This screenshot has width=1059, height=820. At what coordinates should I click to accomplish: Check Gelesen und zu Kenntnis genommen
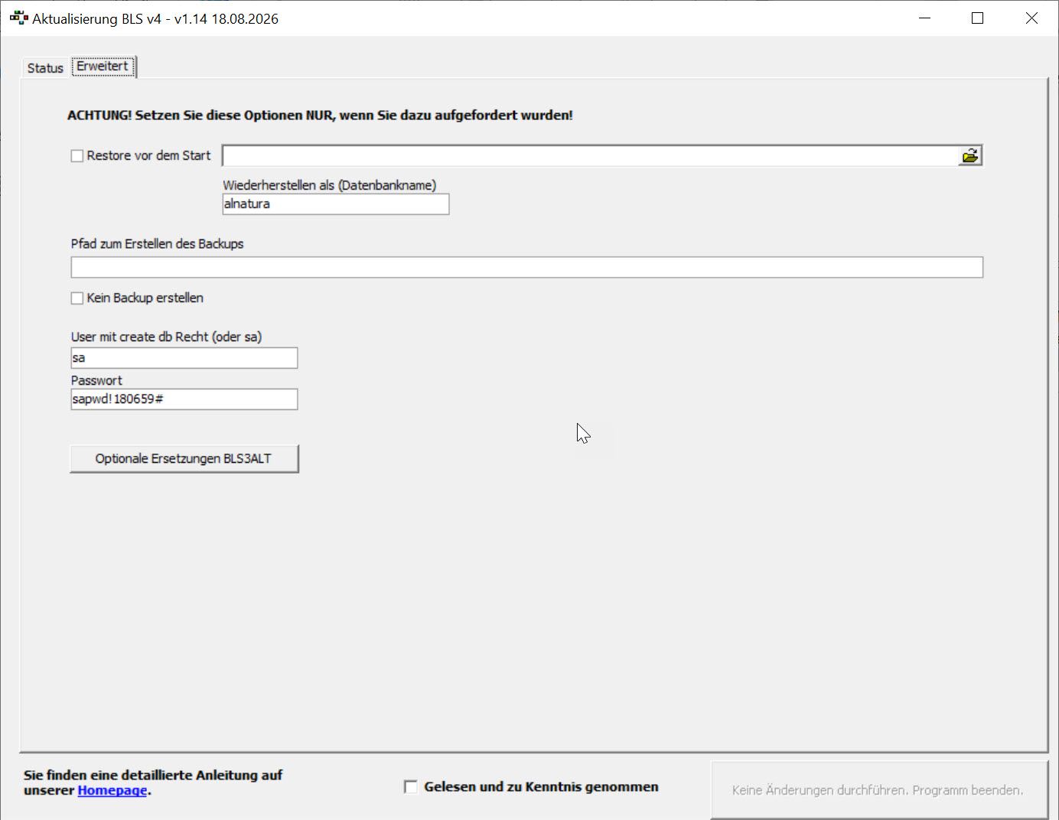pyautogui.click(x=411, y=786)
